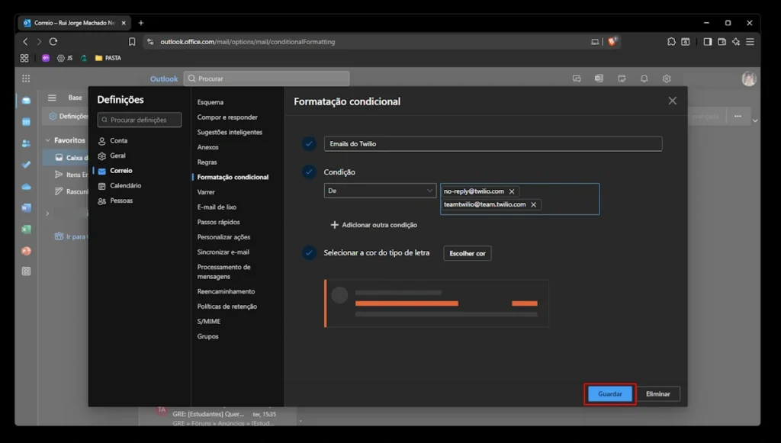Remove teamtwilio@team.twilio.com from the condition
781x443 pixels.
533,204
